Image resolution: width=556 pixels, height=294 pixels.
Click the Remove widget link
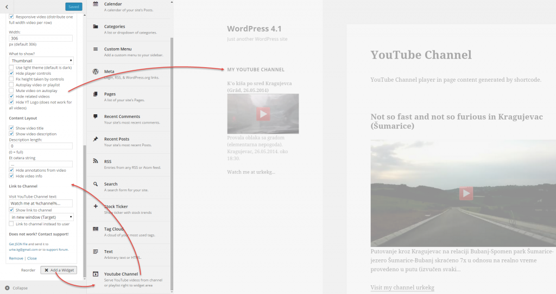tap(16, 258)
